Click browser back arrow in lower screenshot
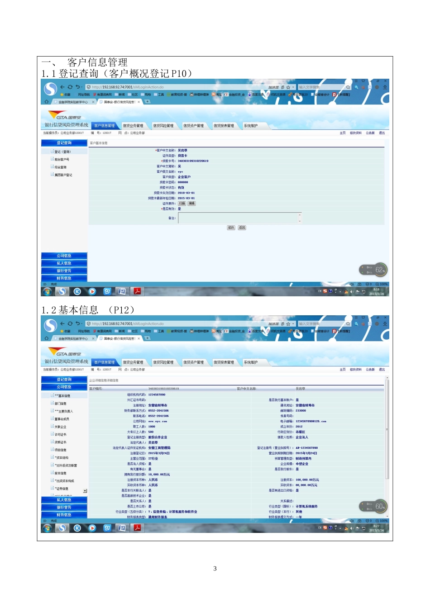The height and width of the screenshot is (608, 430). [62, 323]
